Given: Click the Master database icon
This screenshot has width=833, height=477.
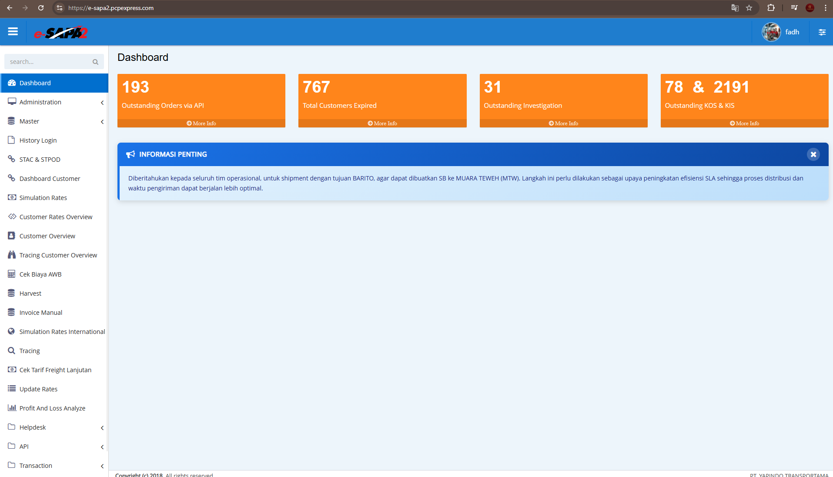Looking at the screenshot, I should [11, 121].
